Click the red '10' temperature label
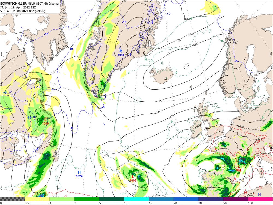 click(245, 192)
